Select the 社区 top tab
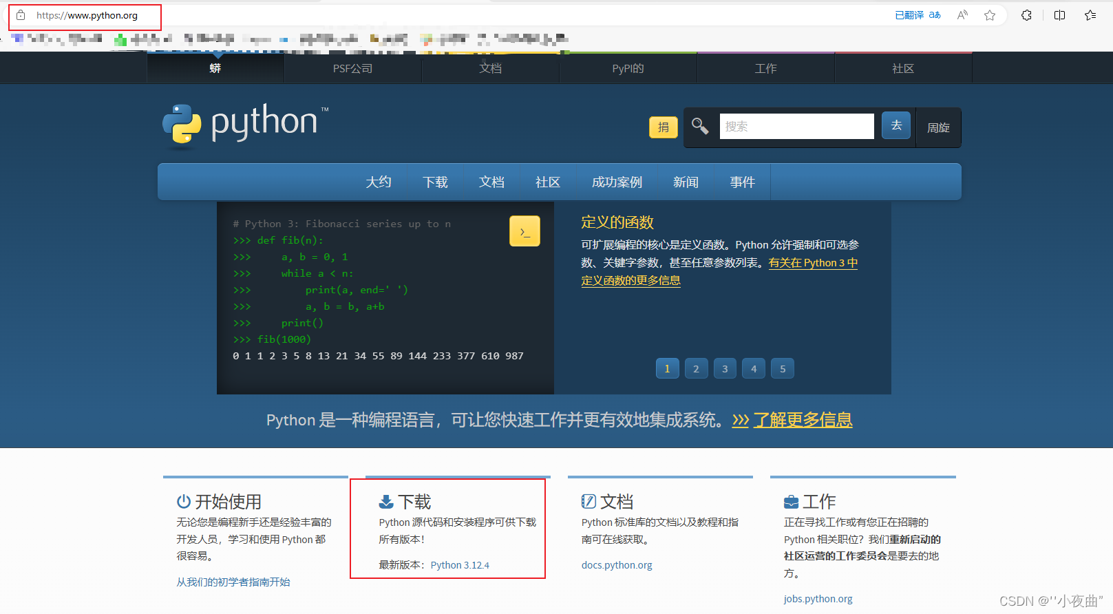 tap(903, 68)
